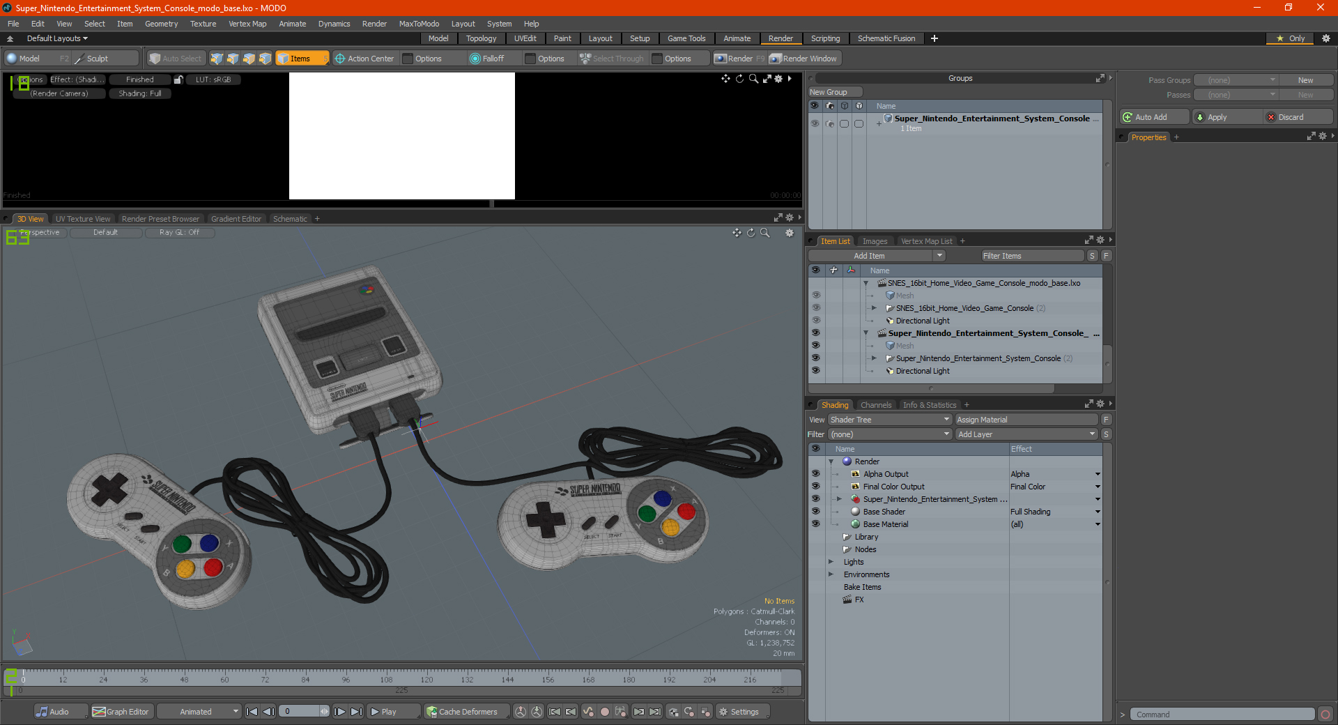Toggle Alpha Output eye in Shader Tree
Screen dimensions: 1338x725
click(x=815, y=474)
